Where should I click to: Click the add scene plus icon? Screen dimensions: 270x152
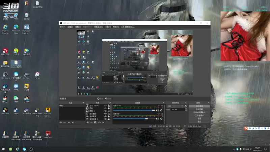coord(61,122)
